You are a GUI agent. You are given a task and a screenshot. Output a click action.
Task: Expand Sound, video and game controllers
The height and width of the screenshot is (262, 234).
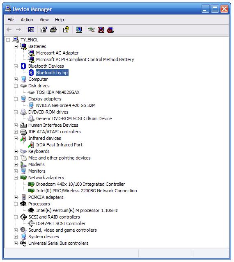(x=16, y=230)
